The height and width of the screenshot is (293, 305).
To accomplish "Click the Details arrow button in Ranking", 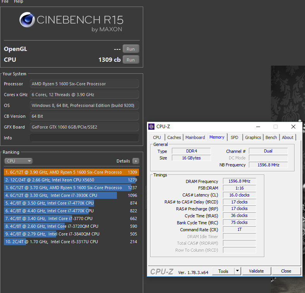I will point(136,161).
